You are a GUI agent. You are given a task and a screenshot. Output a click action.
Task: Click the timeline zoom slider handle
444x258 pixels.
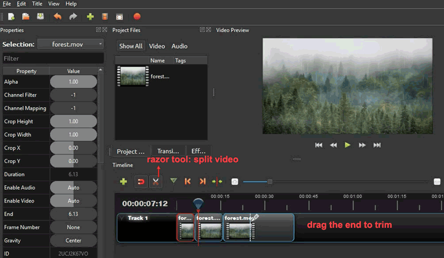269,182
